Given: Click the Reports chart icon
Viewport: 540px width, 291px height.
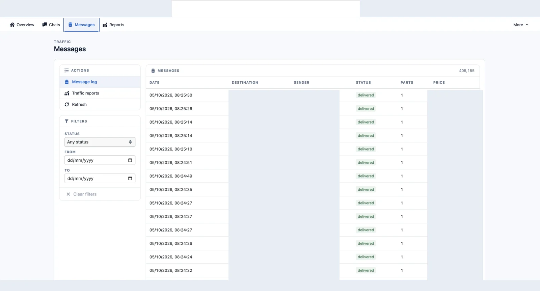Looking at the screenshot, I should 105,25.
